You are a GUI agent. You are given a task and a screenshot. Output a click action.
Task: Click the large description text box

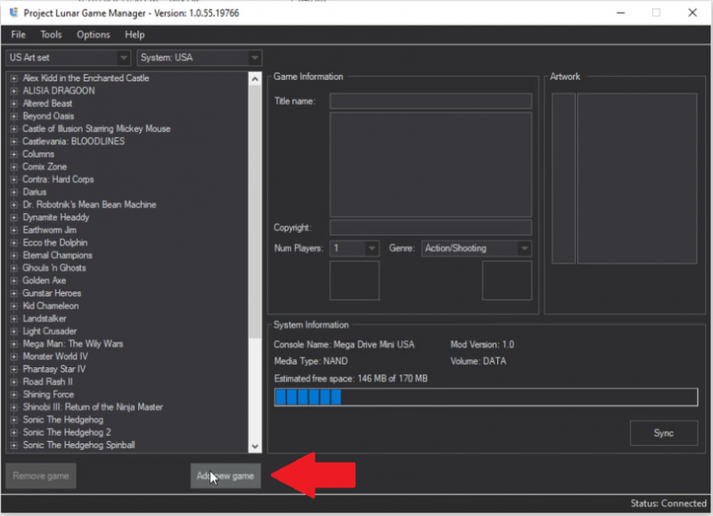[x=430, y=165]
